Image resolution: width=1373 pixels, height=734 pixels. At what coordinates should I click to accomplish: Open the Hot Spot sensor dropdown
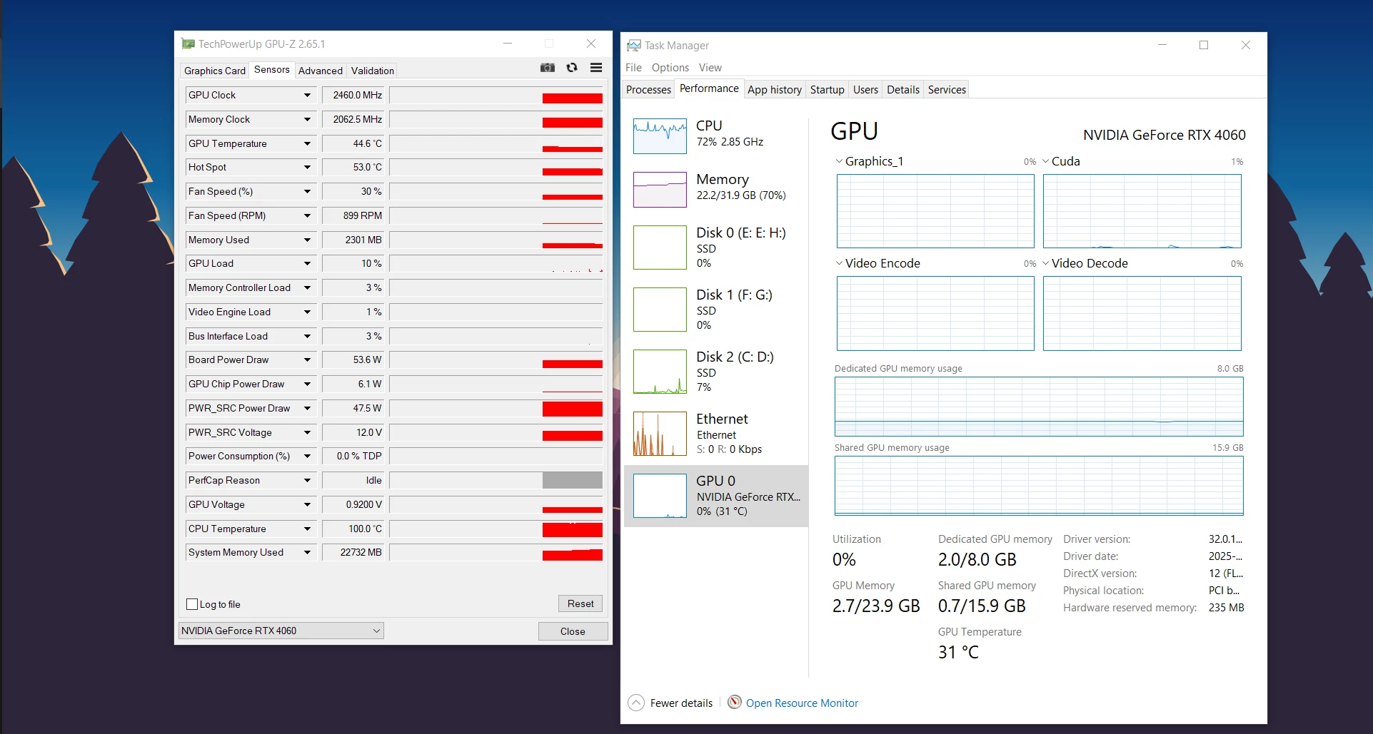point(307,167)
